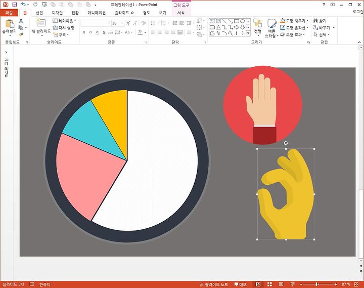
Task: Click the Save icon in quick access toolbar
Action: (14, 5)
